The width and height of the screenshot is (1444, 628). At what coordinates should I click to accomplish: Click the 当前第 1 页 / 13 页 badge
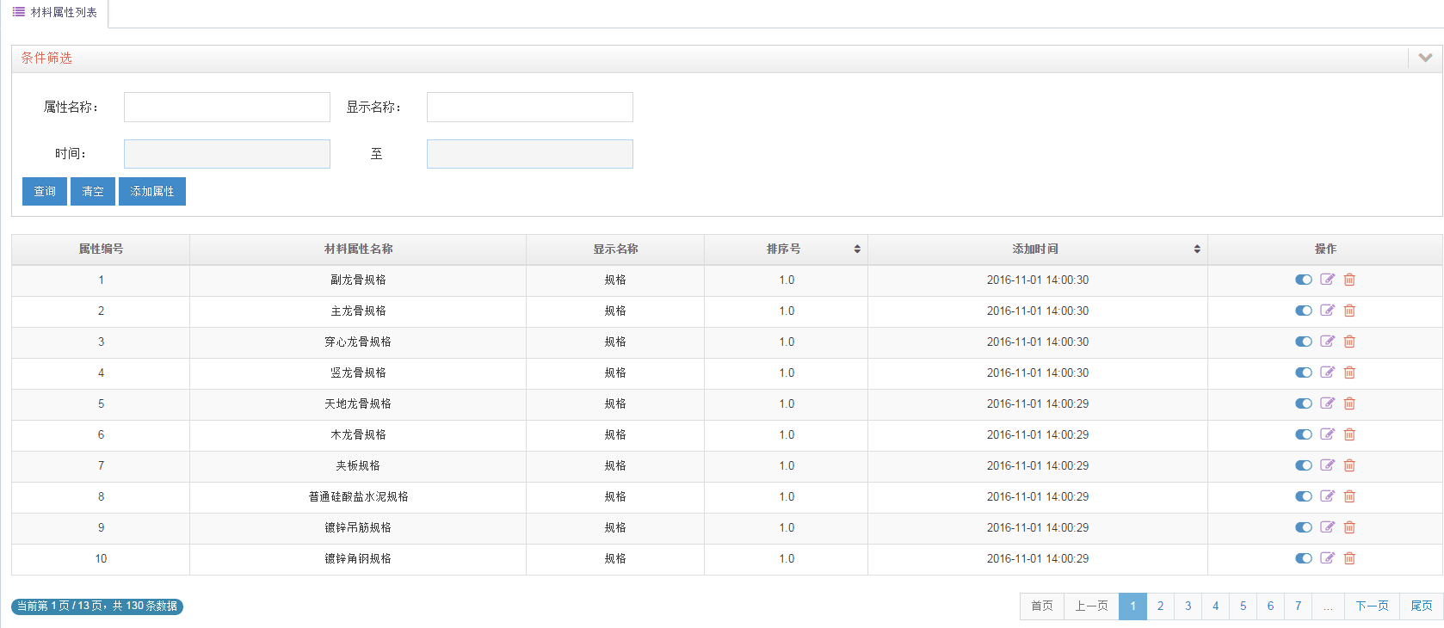(x=97, y=606)
